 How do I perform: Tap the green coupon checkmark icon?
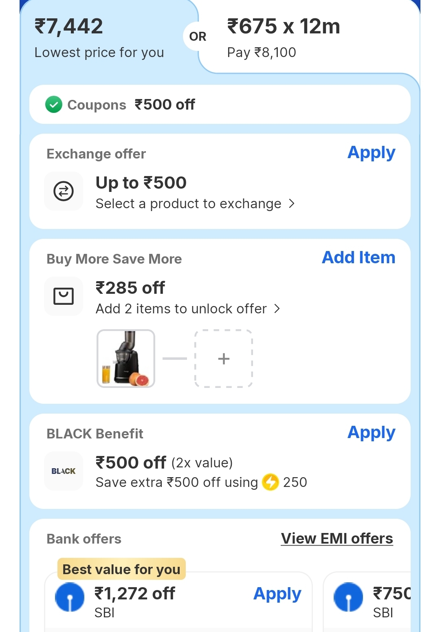[54, 105]
